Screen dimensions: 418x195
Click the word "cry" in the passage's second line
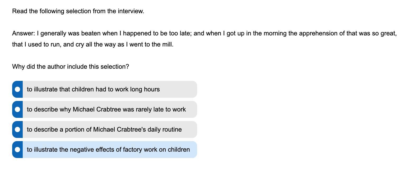pyautogui.click(x=80, y=44)
